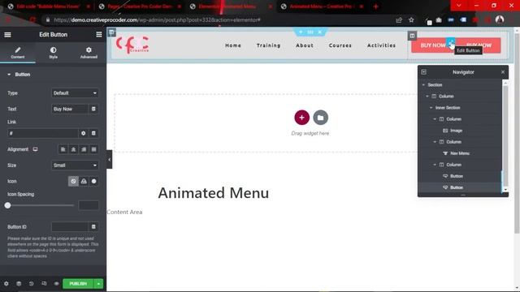Open the widgets grid panel
This screenshot has height=292, width=520.
[x=99, y=35]
